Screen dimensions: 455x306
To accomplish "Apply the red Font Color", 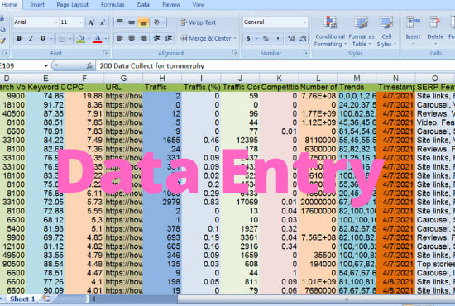I will 98,38.
